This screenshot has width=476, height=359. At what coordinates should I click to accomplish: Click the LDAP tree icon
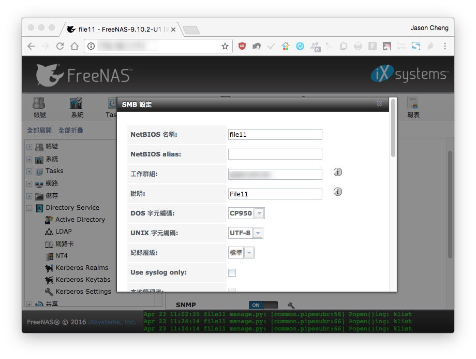point(49,232)
